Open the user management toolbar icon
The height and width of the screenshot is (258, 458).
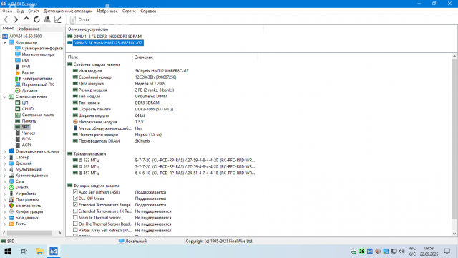click(x=47, y=19)
